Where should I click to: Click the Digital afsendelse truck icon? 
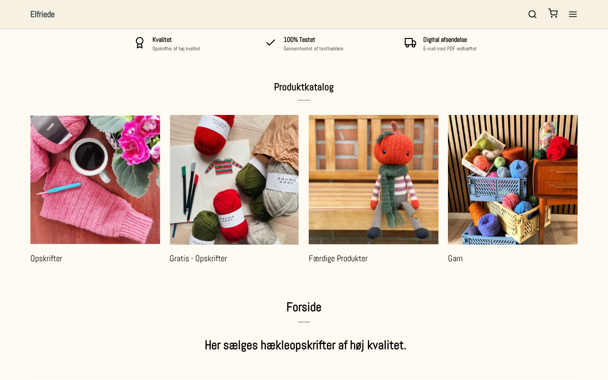click(410, 43)
